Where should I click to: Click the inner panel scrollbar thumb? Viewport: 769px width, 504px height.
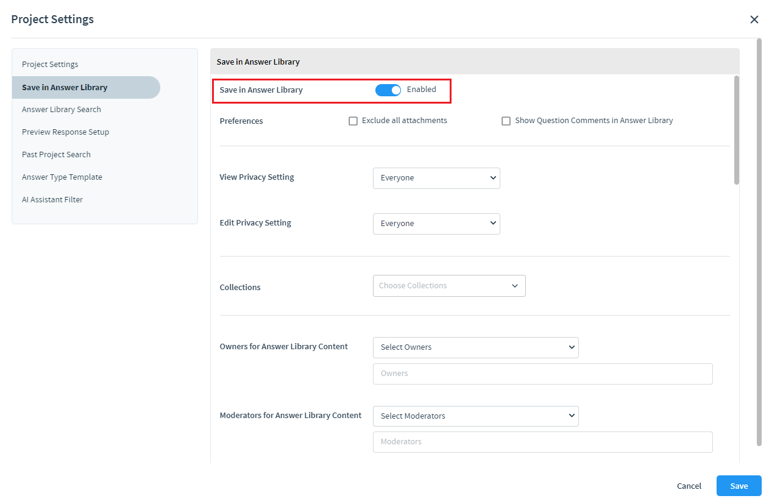(x=737, y=130)
